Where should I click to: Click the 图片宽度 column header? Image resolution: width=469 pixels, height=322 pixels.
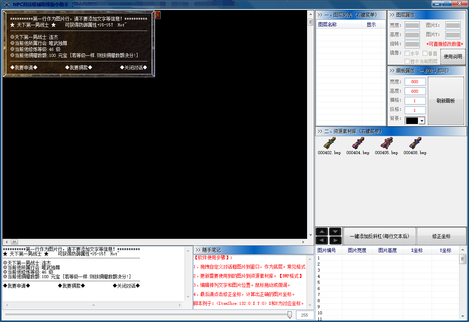pos(357,250)
